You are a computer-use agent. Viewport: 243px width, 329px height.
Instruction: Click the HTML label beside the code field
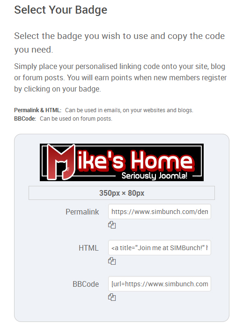(88, 248)
